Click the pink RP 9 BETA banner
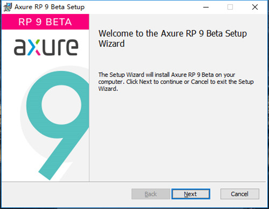269x209 pixels. 45,22
